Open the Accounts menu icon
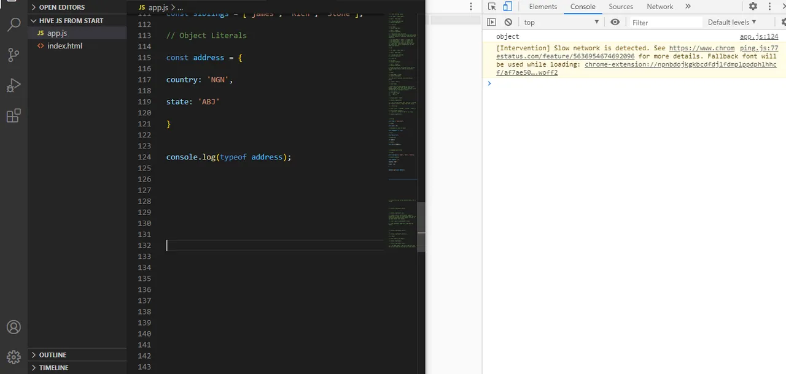Screen dimensions: 786x374 pos(14,327)
